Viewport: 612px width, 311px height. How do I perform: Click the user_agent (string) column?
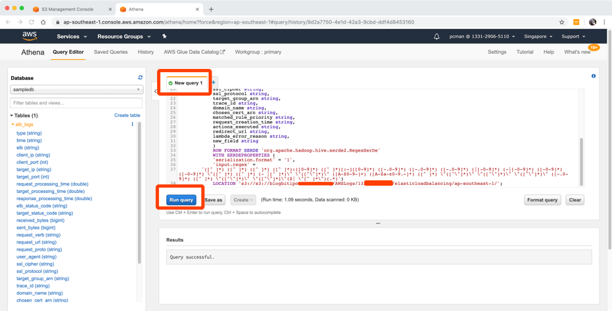click(36, 257)
